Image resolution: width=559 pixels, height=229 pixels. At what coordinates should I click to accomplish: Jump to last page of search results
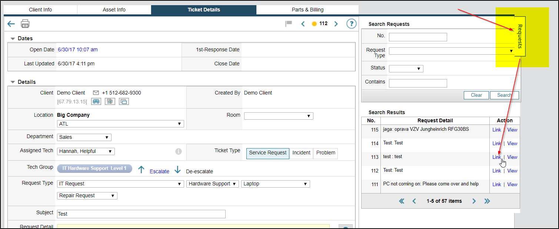point(487,201)
